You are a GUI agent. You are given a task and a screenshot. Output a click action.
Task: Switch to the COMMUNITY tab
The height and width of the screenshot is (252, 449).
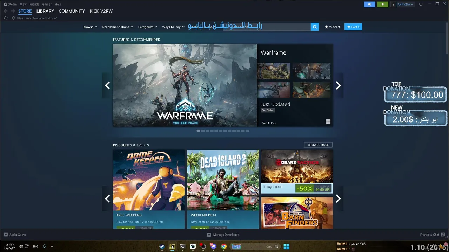pyautogui.click(x=72, y=11)
